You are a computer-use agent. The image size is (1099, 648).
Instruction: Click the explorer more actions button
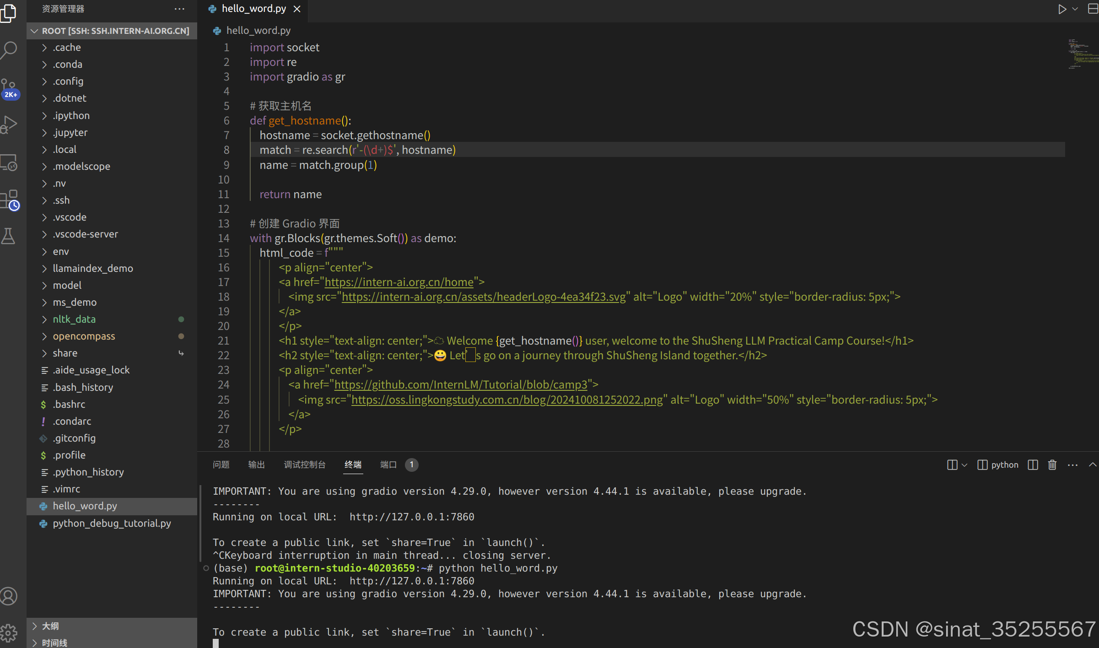pyautogui.click(x=179, y=9)
